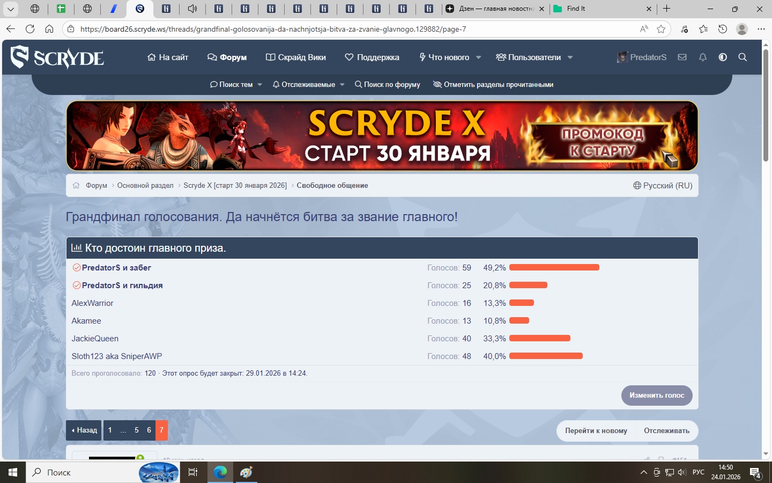The width and height of the screenshot is (772, 483).
Task: Expand the 'Что нового' dropdown arrow
Action: tap(479, 57)
